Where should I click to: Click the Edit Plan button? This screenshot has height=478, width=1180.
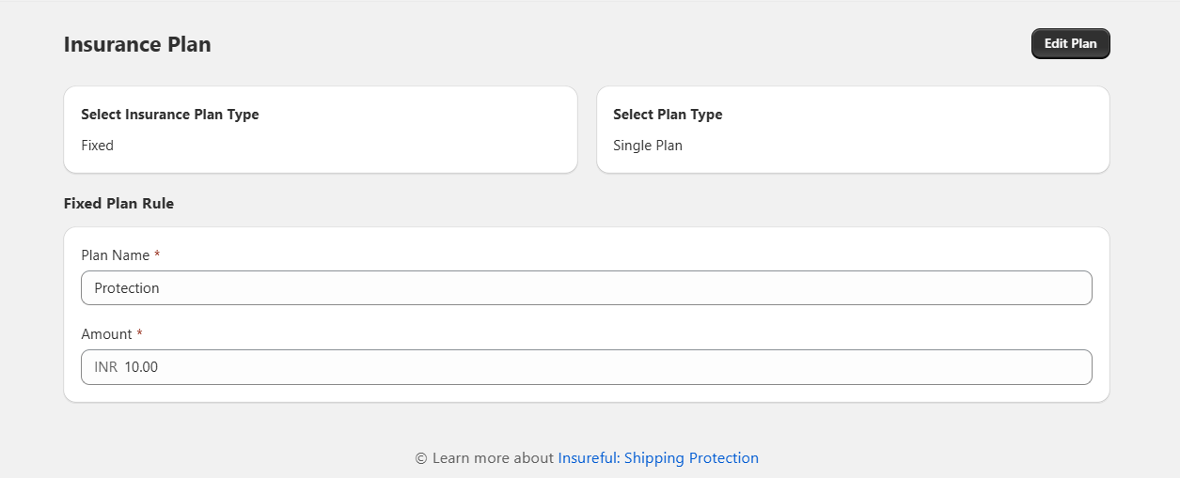[x=1070, y=44]
